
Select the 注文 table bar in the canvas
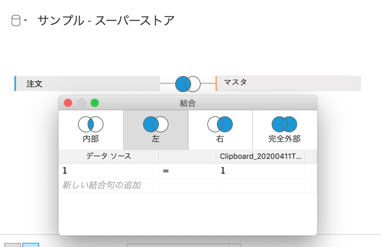pos(87,83)
